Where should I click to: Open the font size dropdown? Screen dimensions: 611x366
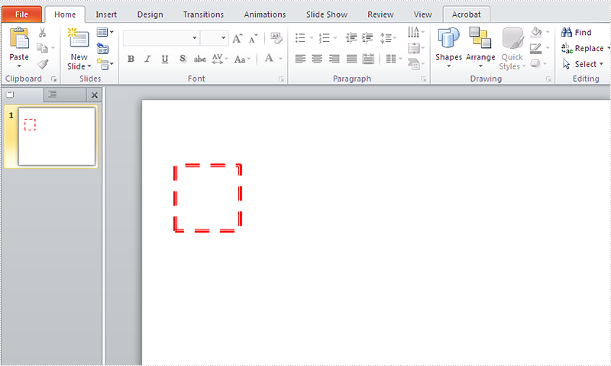(x=223, y=37)
